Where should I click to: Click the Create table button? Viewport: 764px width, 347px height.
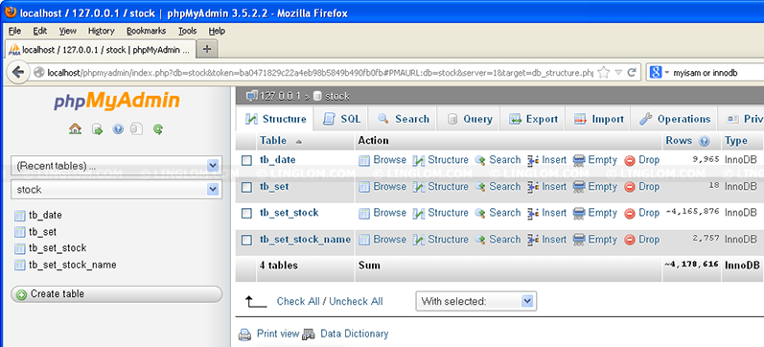(116, 294)
